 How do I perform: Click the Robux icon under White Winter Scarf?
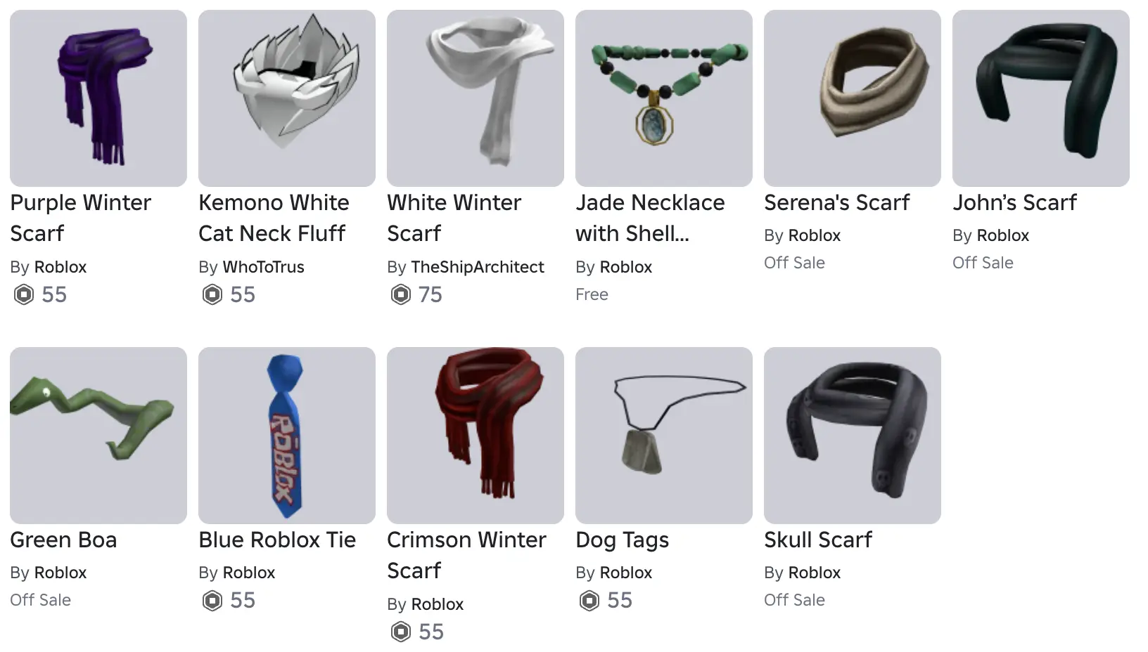pyautogui.click(x=400, y=294)
